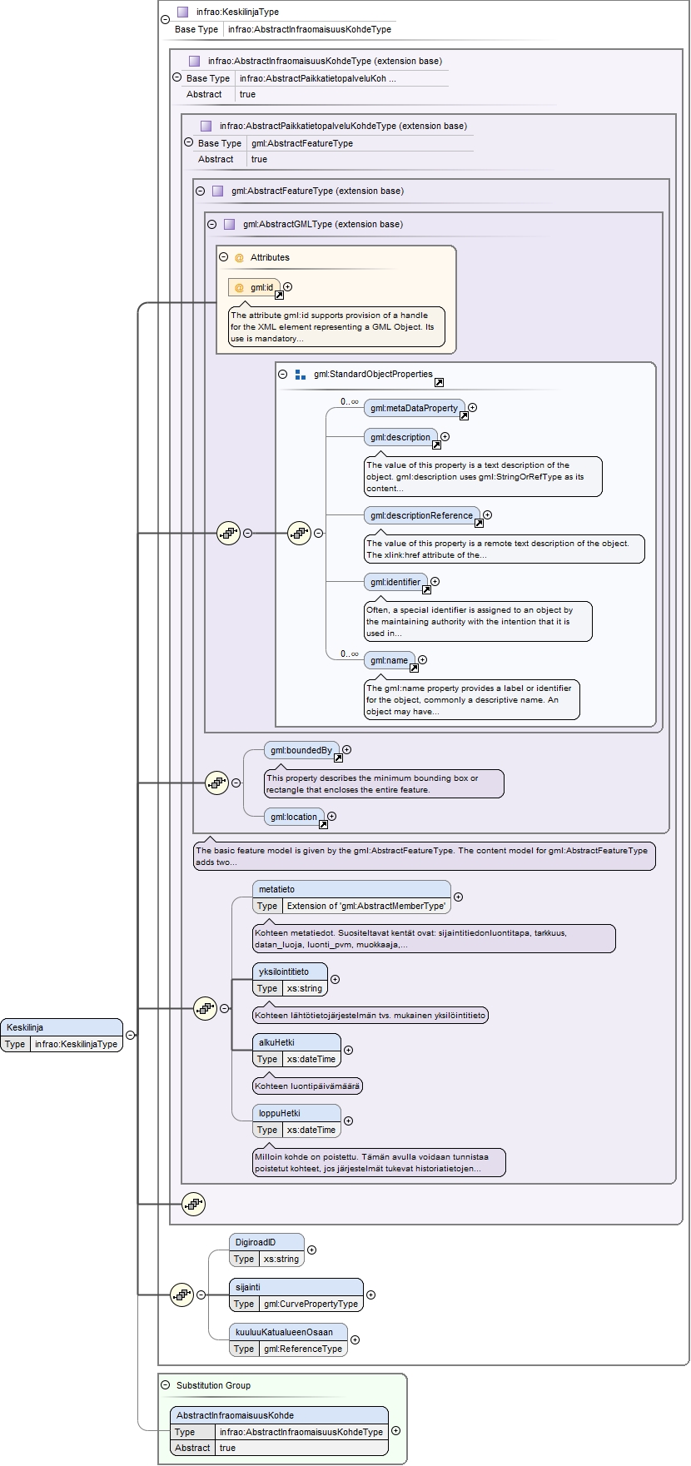Click sequence icon before metatieto group
This screenshot has width=691, height=1466.
coord(205,1008)
